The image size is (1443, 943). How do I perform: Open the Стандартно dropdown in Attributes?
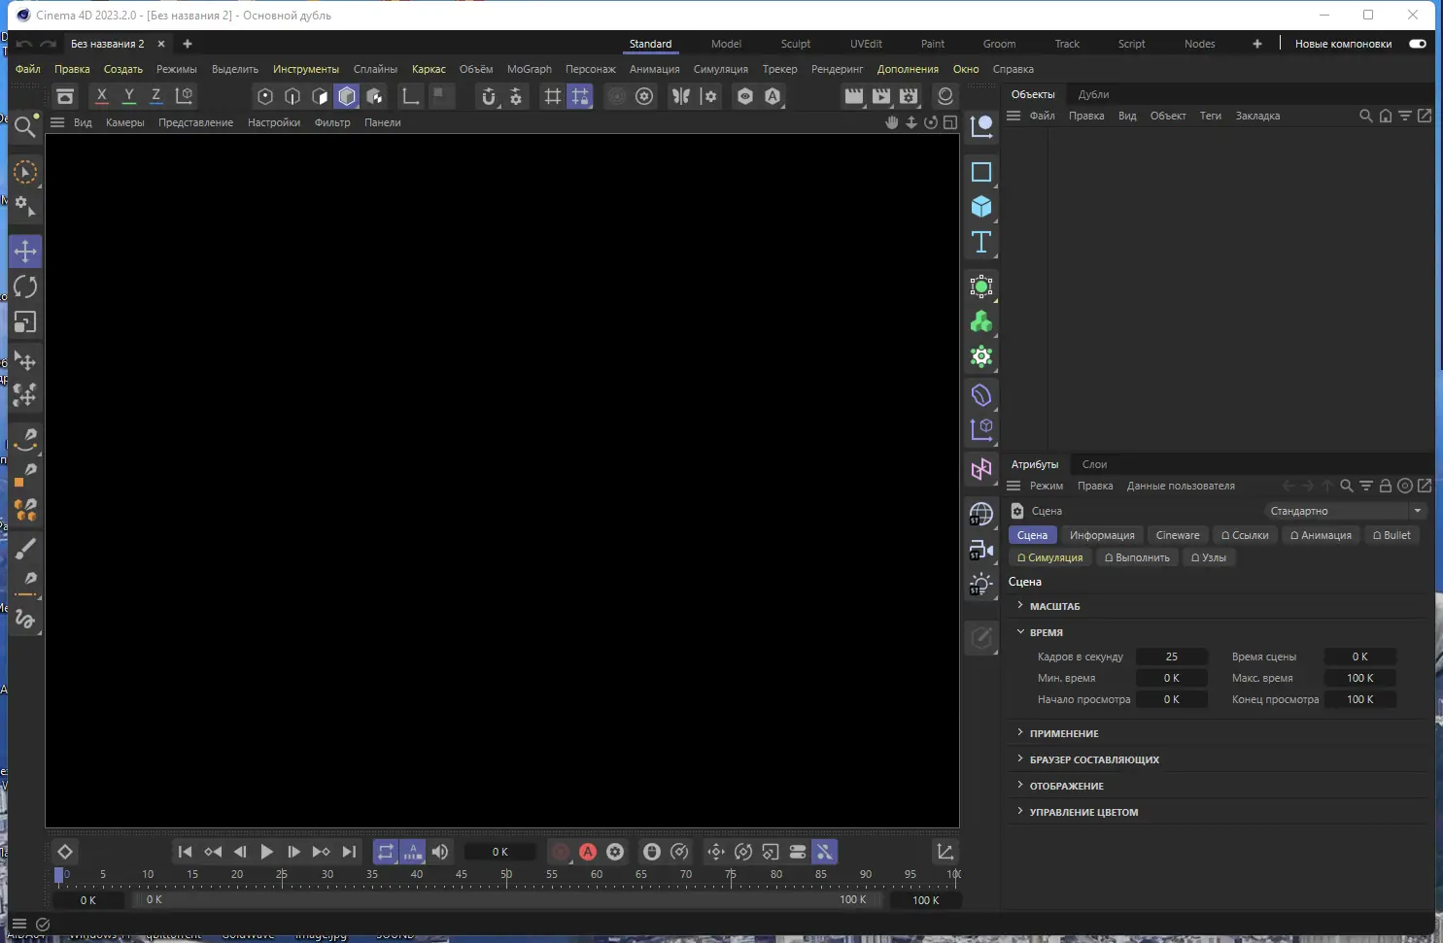[x=1346, y=511]
